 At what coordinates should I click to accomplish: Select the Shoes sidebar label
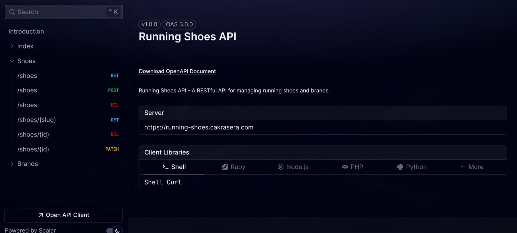(x=26, y=61)
